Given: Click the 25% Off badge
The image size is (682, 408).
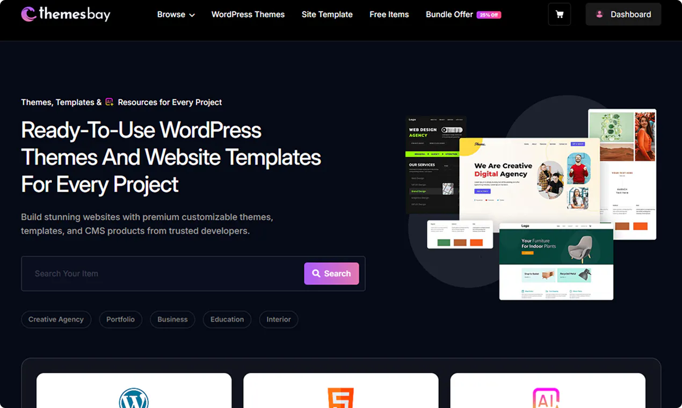Looking at the screenshot, I should pyautogui.click(x=489, y=15).
